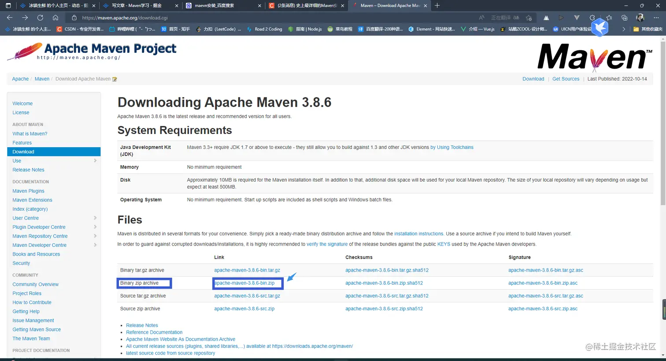The width and height of the screenshot is (666, 361).
Task: Download apache-maven-3.8.6-src.tar.gz
Action: click(247, 296)
